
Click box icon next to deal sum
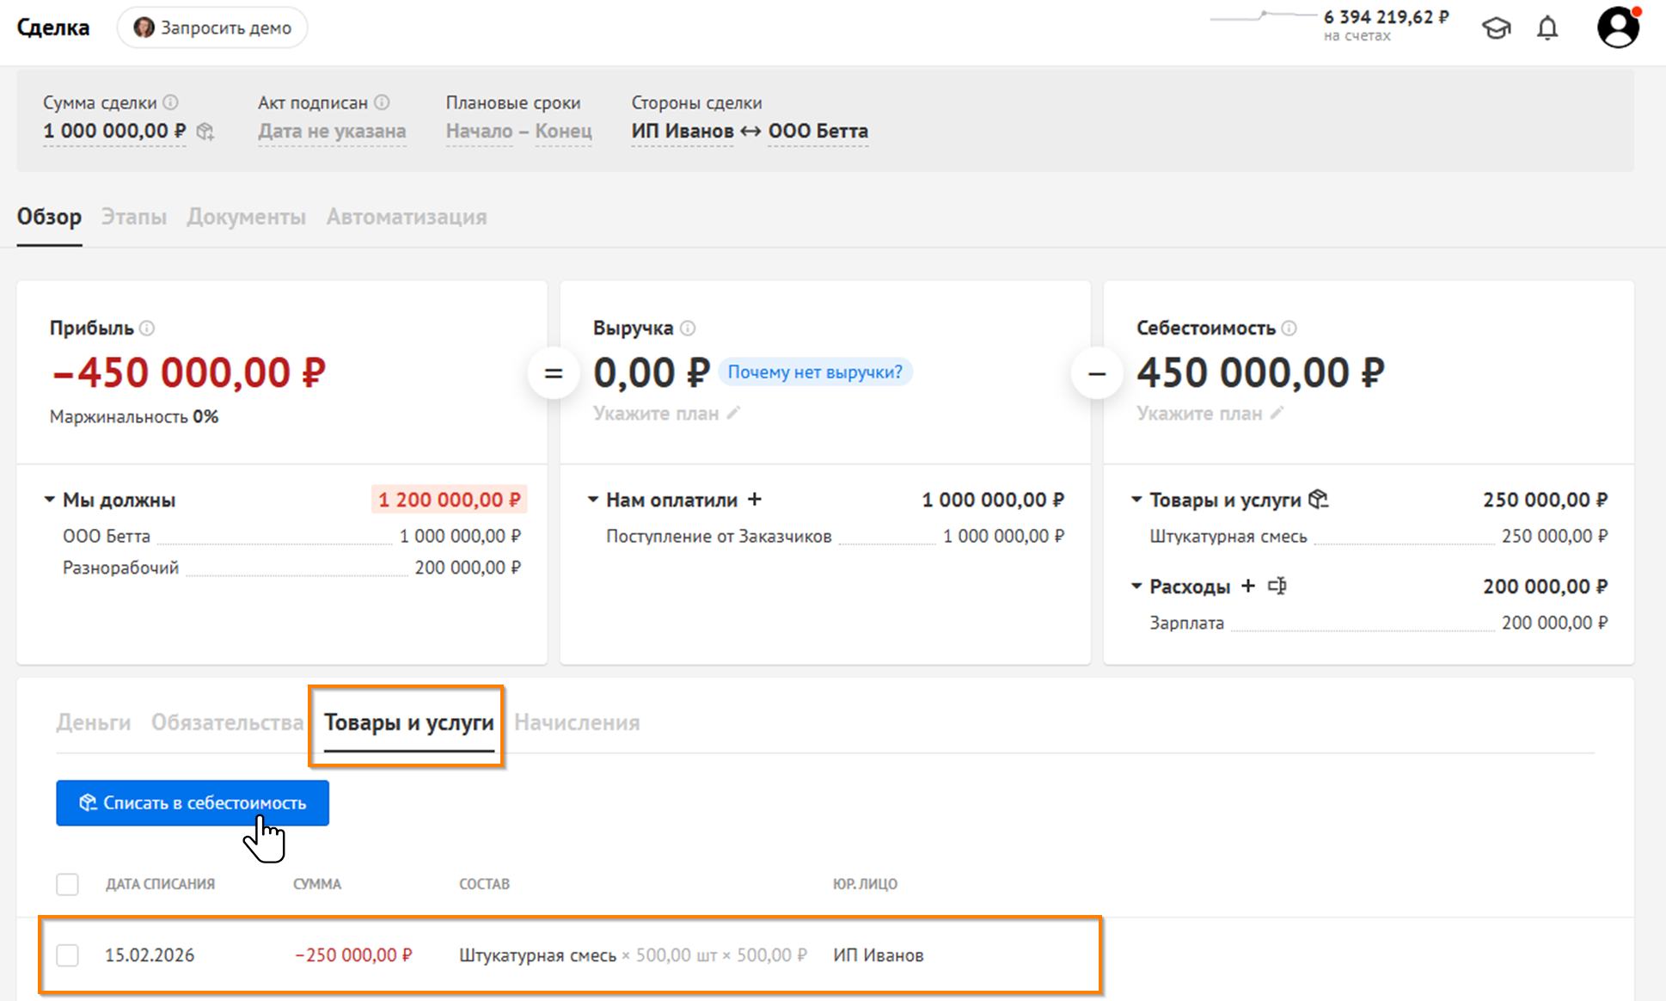pyautogui.click(x=205, y=132)
